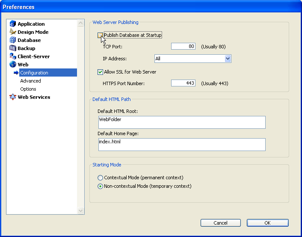
Task: Open the IP Address dropdown
Action: coord(228,59)
